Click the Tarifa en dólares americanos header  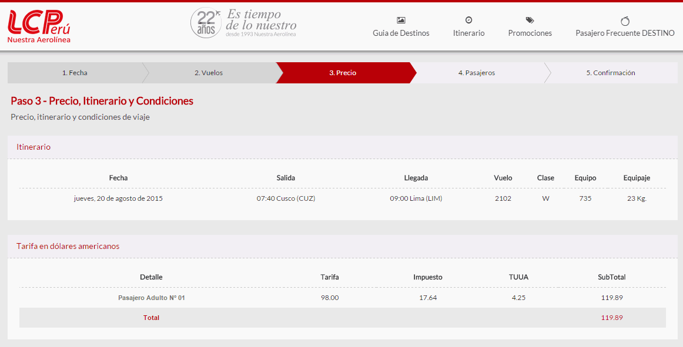click(68, 246)
